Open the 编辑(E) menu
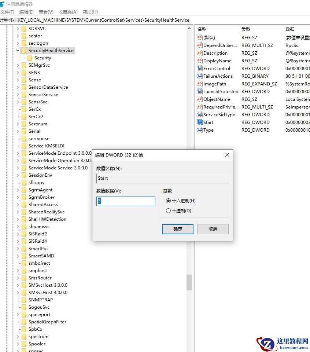The image size is (310, 352). (26, 12)
